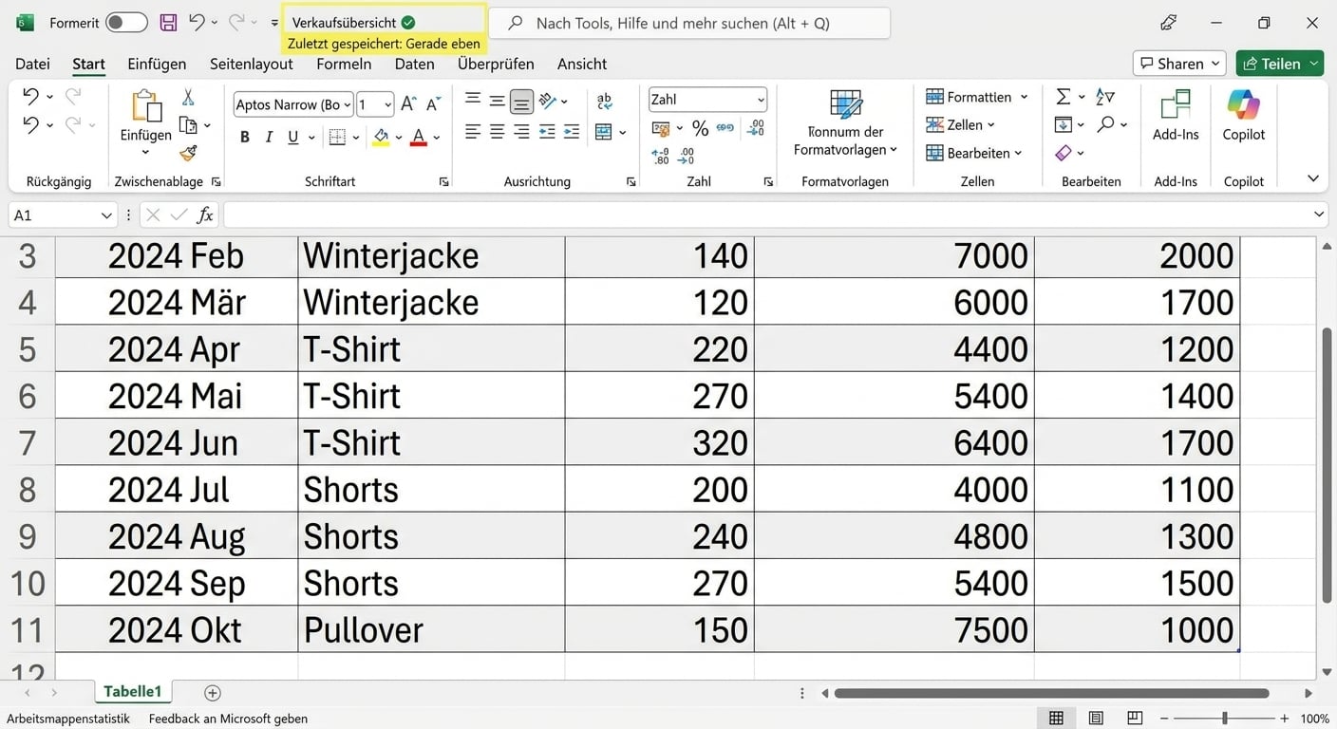
Task: Add a new sheet with plus icon
Action: click(213, 693)
